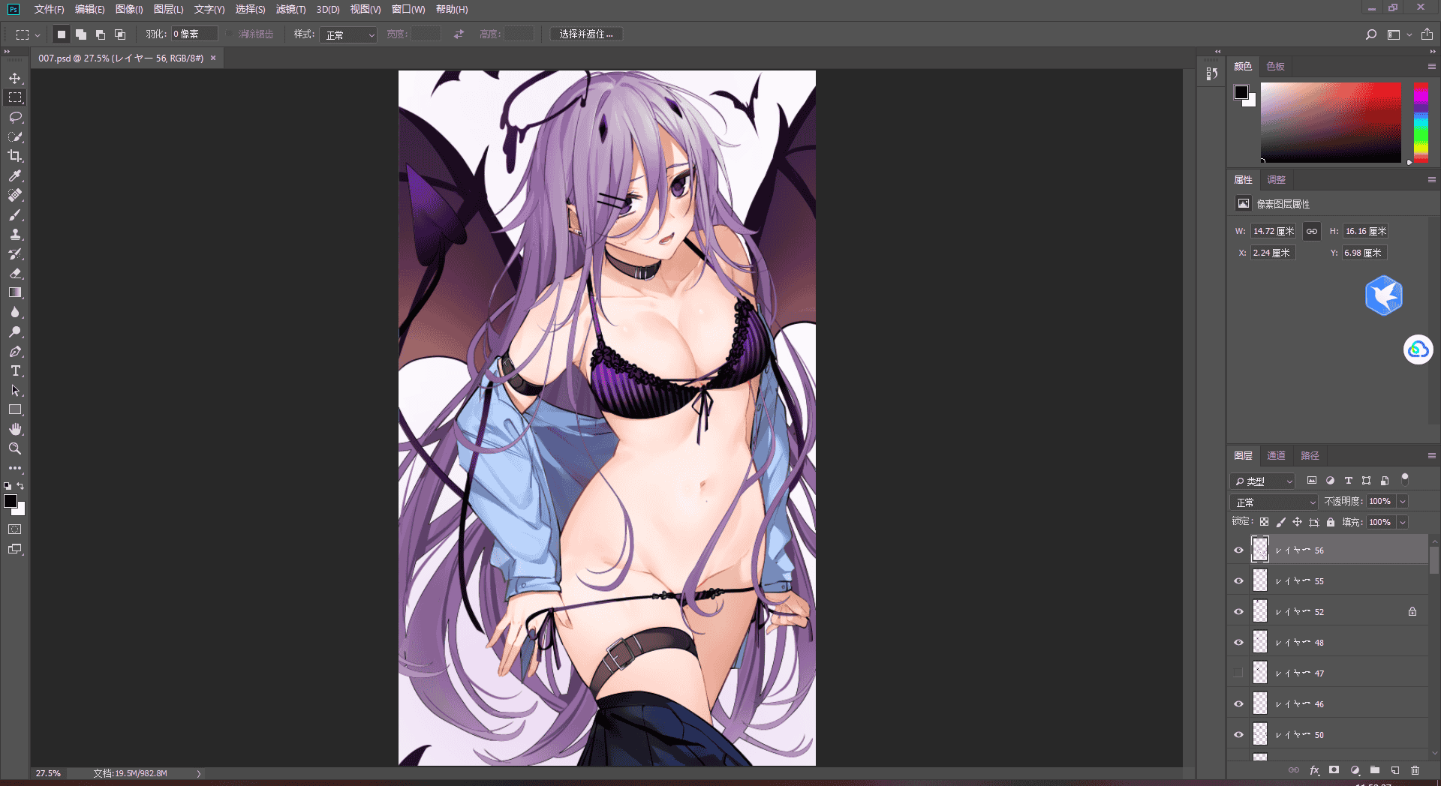Select the Eraser tool
The height and width of the screenshot is (786, 1441).
click(x=15, y=273)
